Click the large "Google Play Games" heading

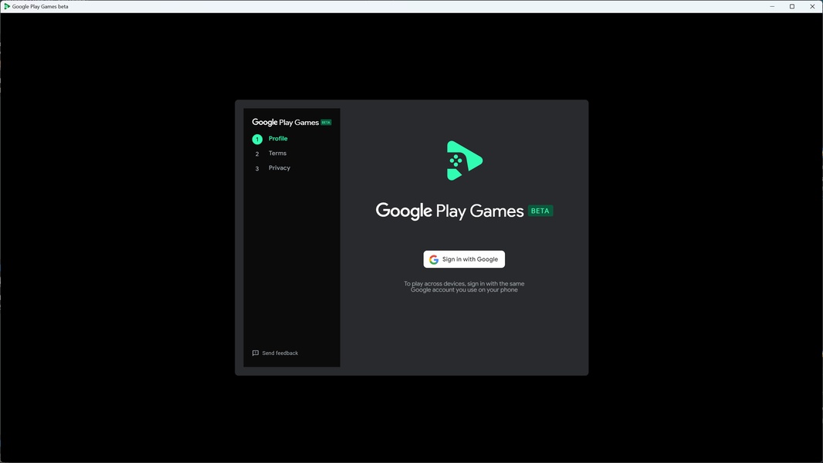[x=450, y=211]
